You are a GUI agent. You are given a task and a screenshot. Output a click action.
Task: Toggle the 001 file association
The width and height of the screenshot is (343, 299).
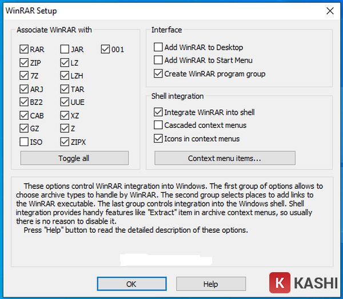click(106, 50)
